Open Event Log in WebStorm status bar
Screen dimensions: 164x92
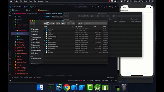click(111, 77)
